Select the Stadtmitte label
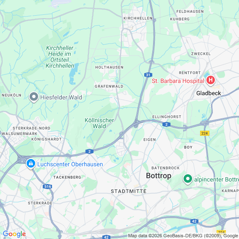Screen dimensions: 239x239 tap(129, 191)
